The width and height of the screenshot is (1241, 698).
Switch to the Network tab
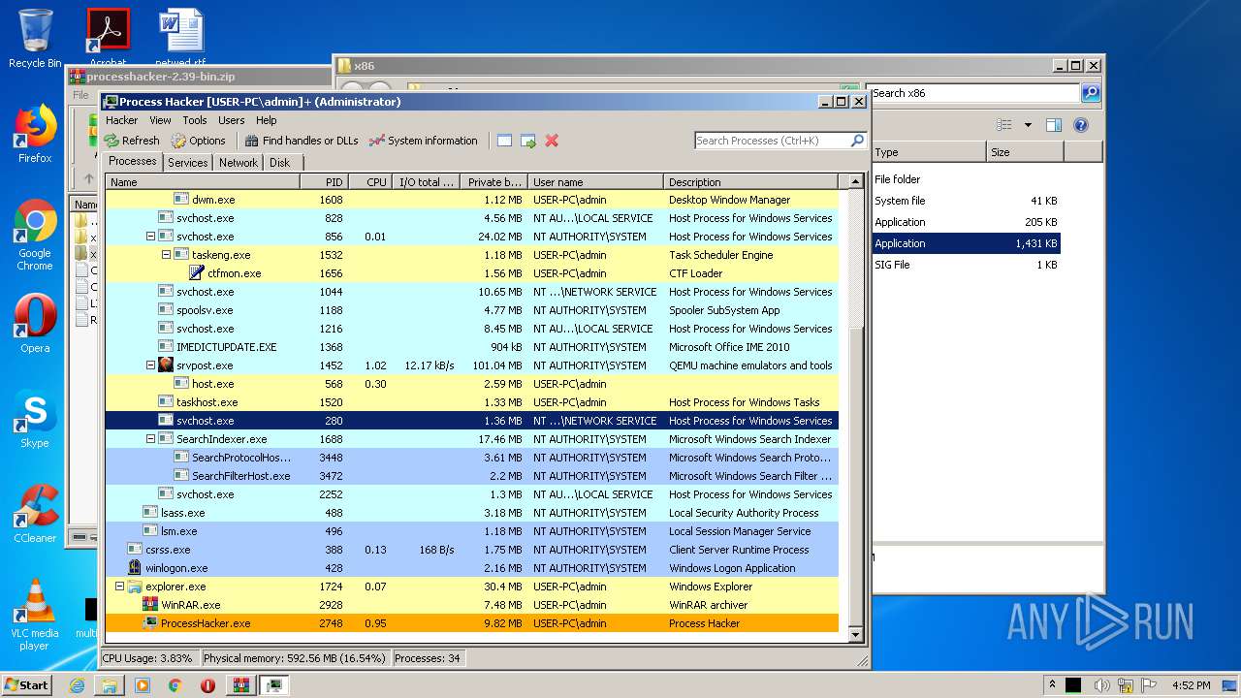(239, 163)
